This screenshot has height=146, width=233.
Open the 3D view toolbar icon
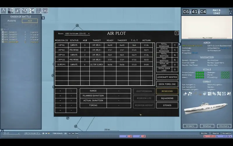coord(10,11)
